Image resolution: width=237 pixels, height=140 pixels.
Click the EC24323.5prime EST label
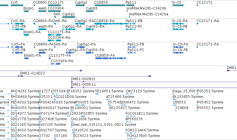pos(87,136)
